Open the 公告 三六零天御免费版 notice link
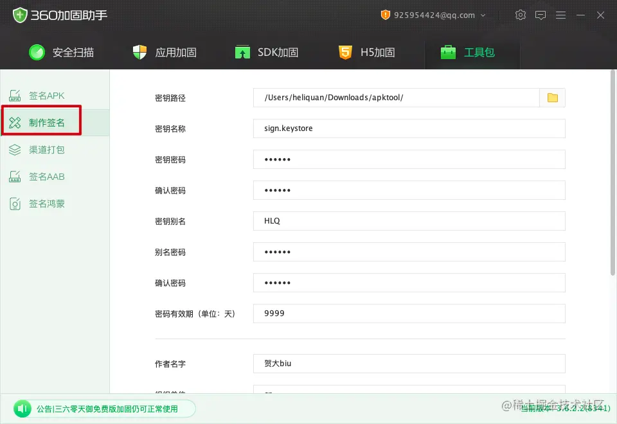Image resolution: width=617 pixels, height=424 pixels. 107,409
